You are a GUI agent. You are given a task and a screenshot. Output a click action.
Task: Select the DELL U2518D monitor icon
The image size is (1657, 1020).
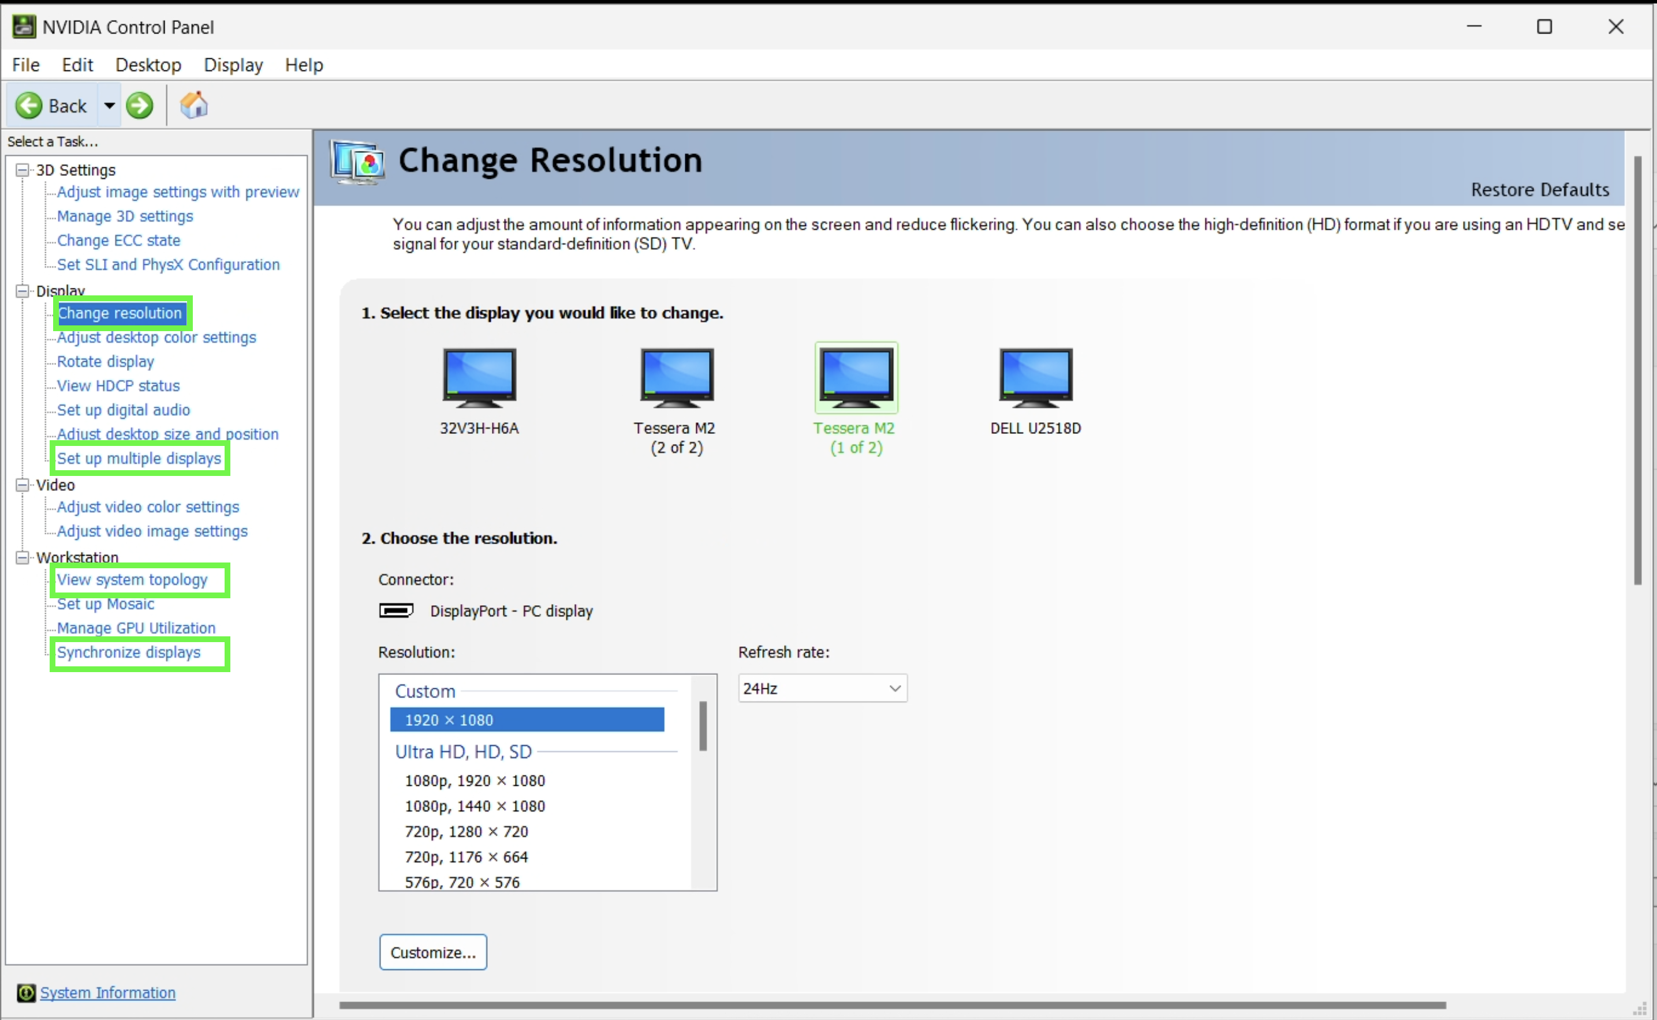1035,378
